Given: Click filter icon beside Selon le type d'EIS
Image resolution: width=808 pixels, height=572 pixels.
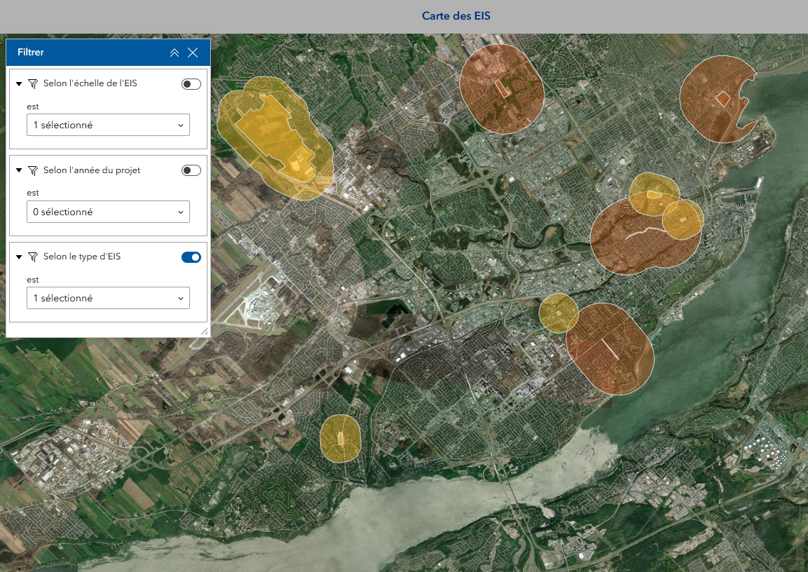Looking at the screenshot, I should coord(32,257).
